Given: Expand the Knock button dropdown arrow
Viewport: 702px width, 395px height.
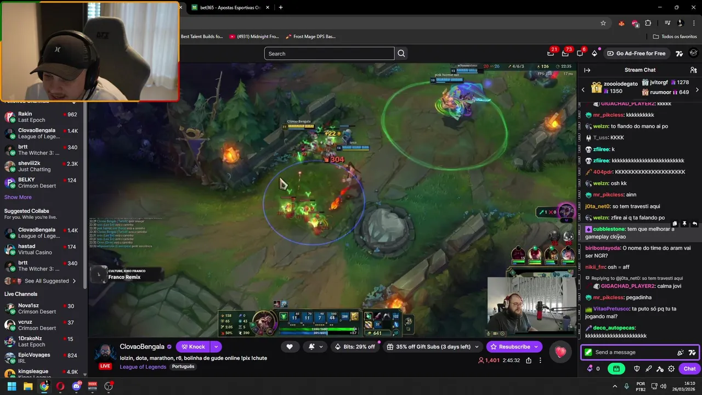Looking at the screenshot, I should click(216, 347).
